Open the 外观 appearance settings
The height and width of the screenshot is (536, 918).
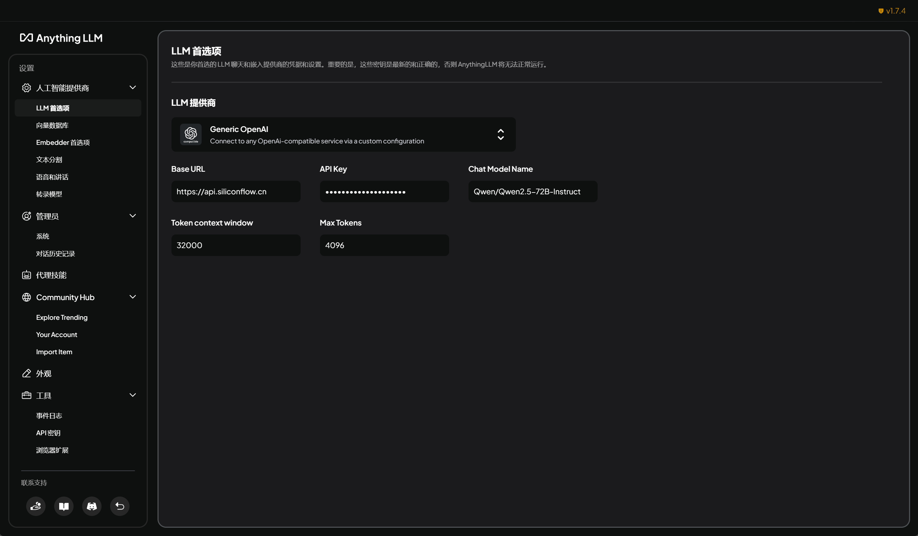(43, 374)
